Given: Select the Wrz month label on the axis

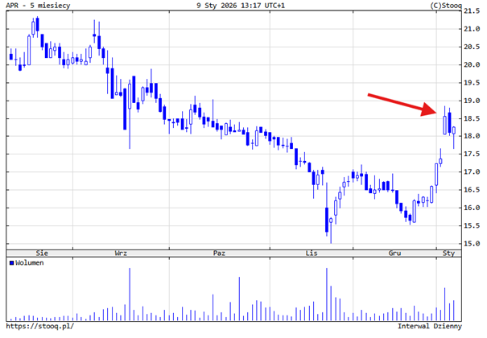Looking at the screenshot, I should pyautogui.click(x=121, y=253).
